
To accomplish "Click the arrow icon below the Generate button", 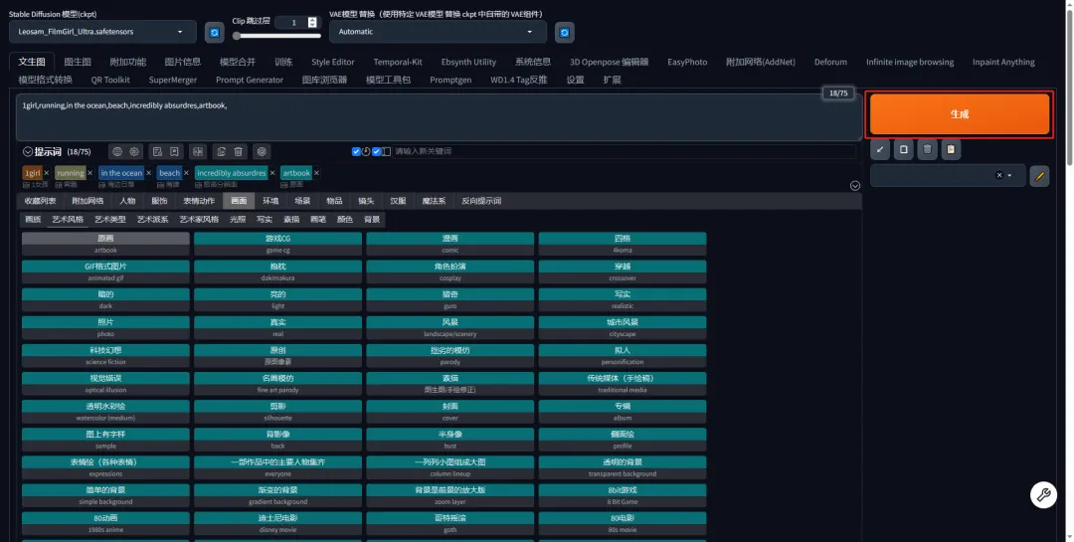I will point(880,149).
